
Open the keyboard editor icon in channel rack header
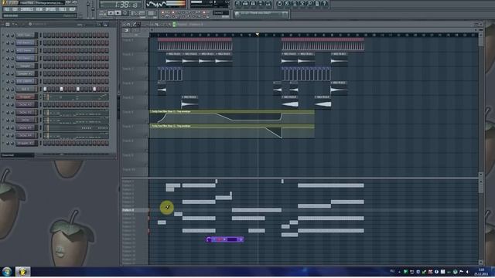106,24
